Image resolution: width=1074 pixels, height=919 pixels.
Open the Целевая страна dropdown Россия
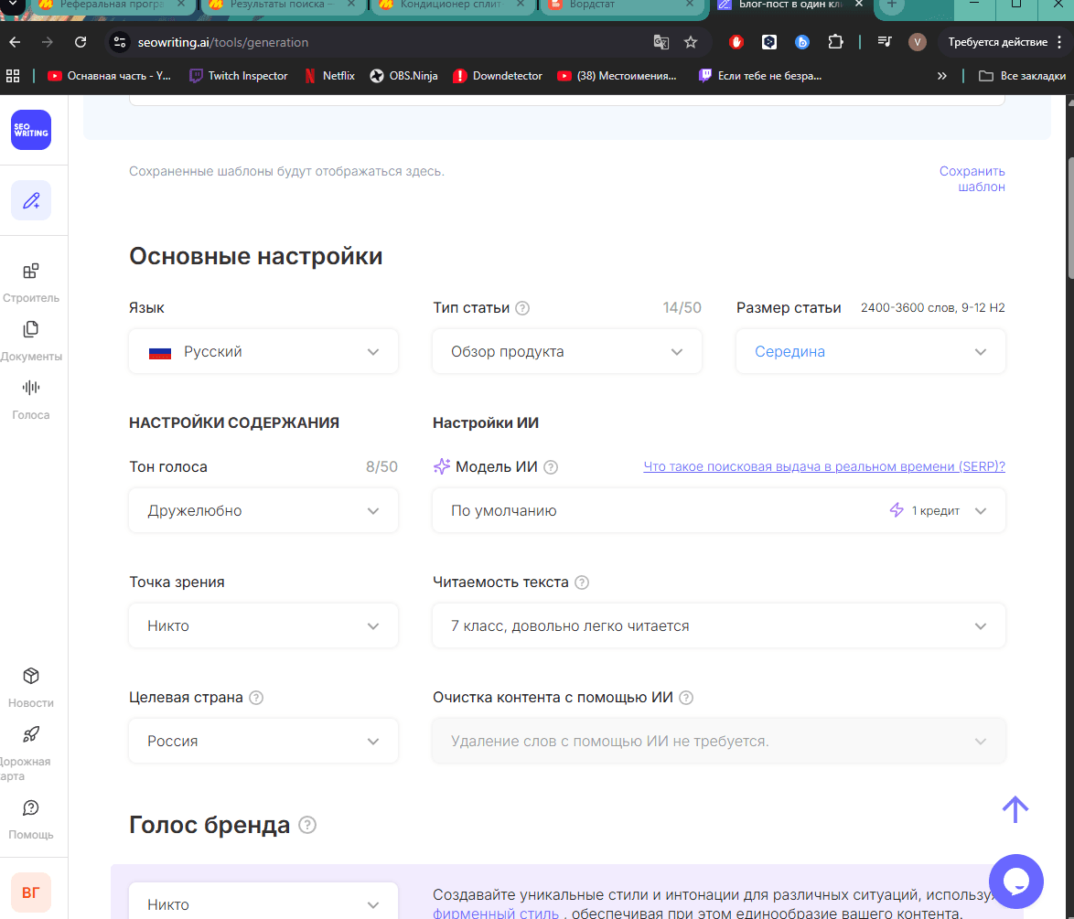263,741
